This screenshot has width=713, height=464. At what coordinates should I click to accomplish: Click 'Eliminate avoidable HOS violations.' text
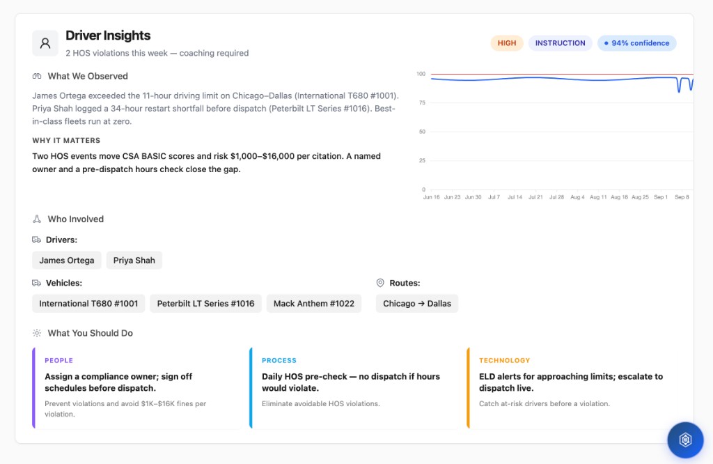[x=320, y=403]
